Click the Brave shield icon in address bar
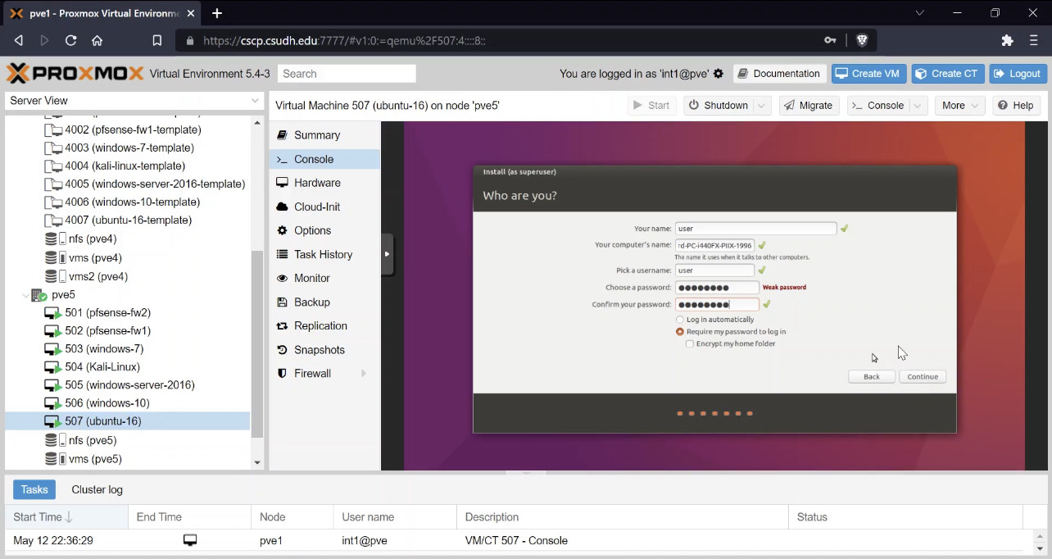The width and height of the screenshot is (1052, 559). 862,40
